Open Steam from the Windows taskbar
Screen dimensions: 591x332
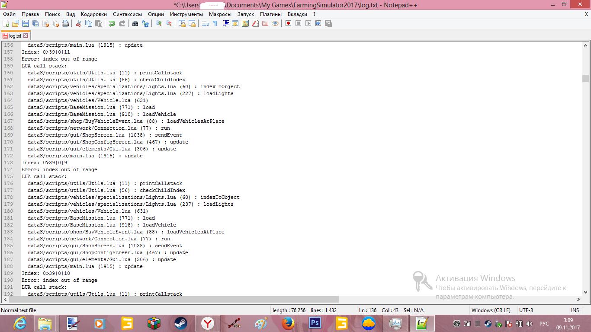tap(180, 323)
